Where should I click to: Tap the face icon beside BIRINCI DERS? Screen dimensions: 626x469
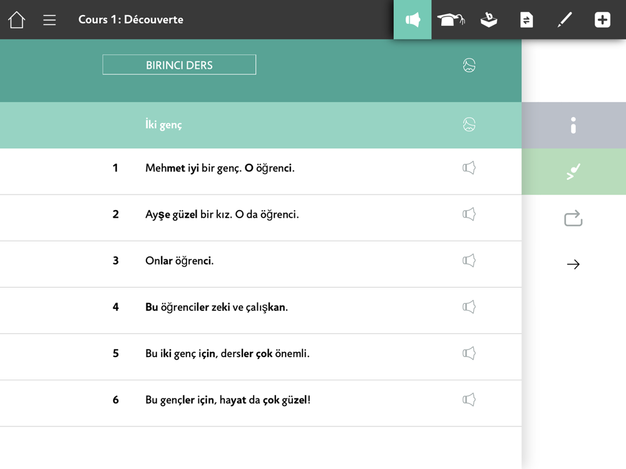point(469,65)
